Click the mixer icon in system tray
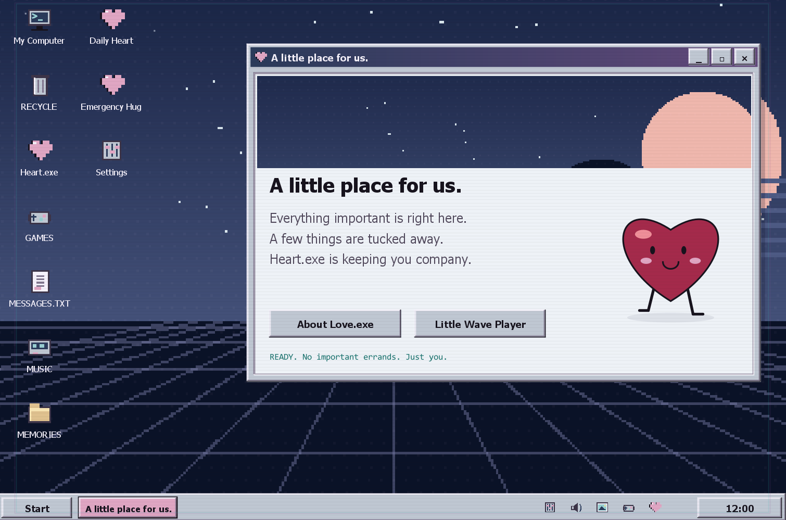Image resolution: width=786 pixels, height=520 pixels. pyautogui.click(x=550, y=508)
